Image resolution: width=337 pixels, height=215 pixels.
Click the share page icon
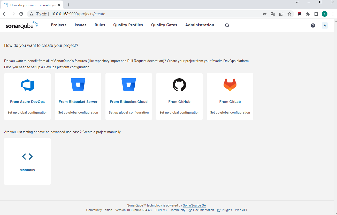281,14
